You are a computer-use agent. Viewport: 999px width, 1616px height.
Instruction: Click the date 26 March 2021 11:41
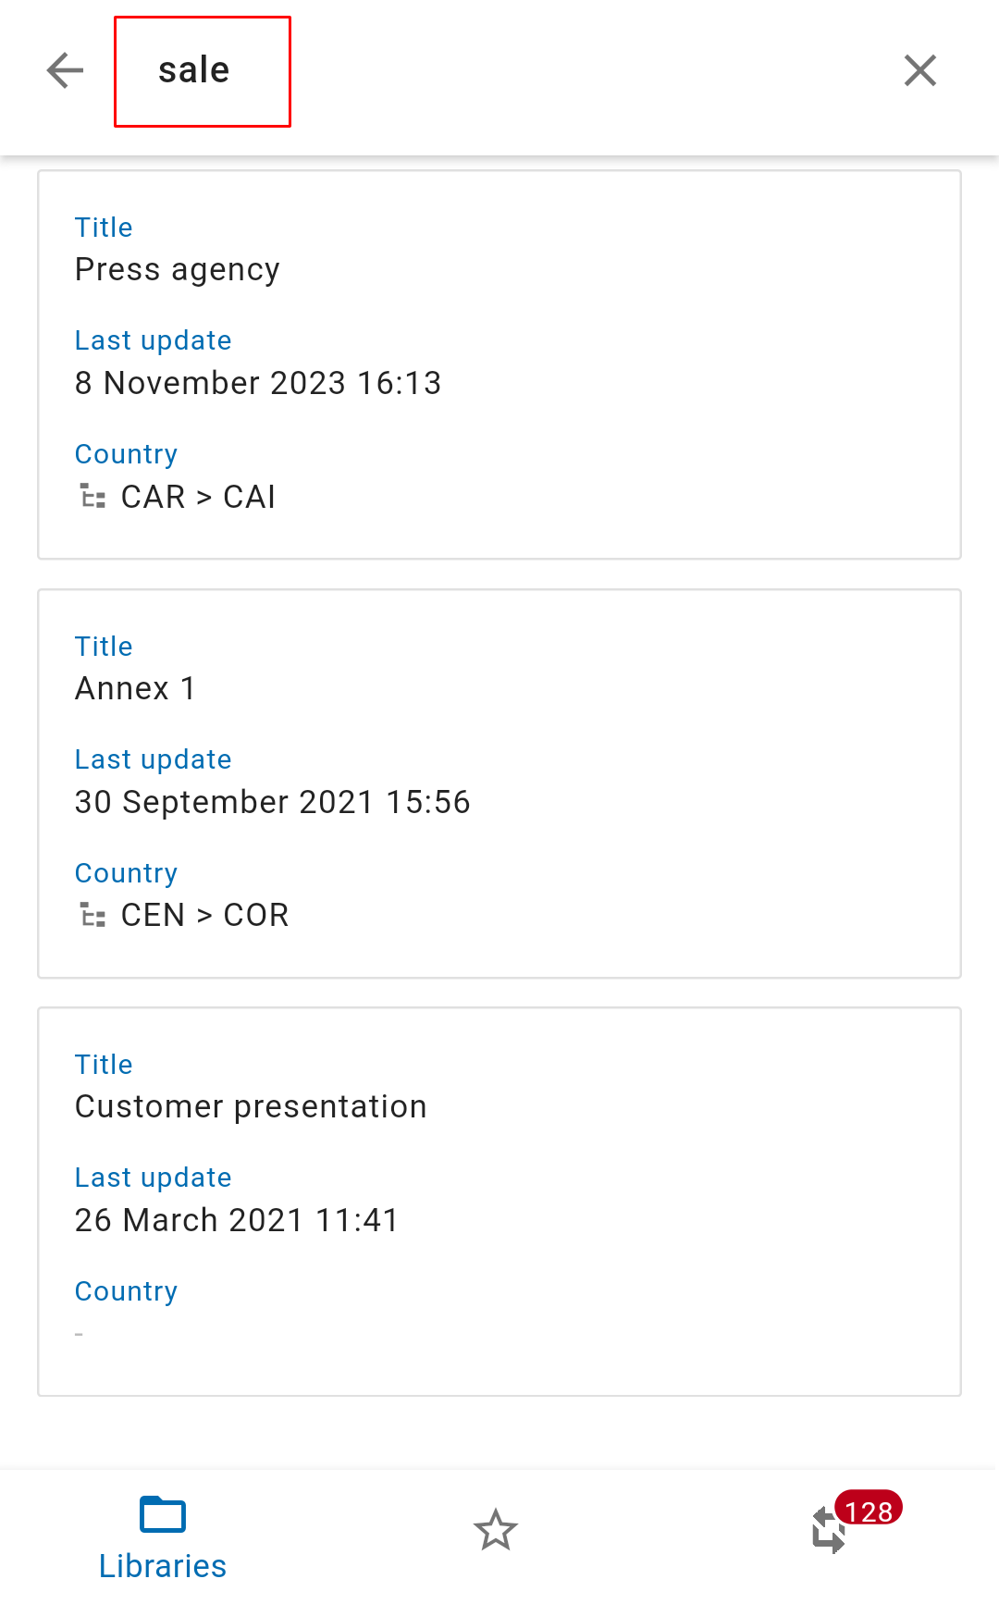click(237, 1220)
